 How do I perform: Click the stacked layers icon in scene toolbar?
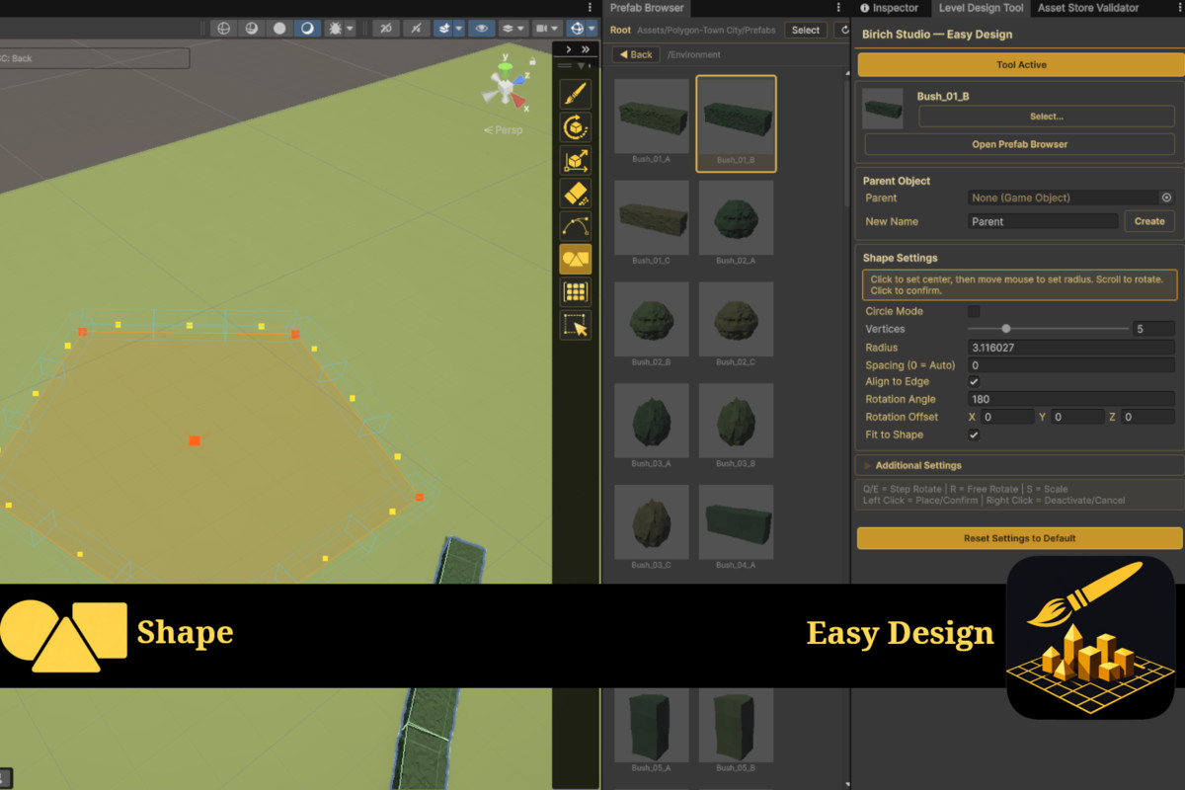509,29
